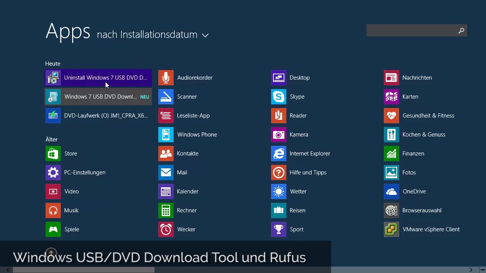Open the OneDrive cloud icon
The height and width of the screenshot is (273, 486).
391,191
